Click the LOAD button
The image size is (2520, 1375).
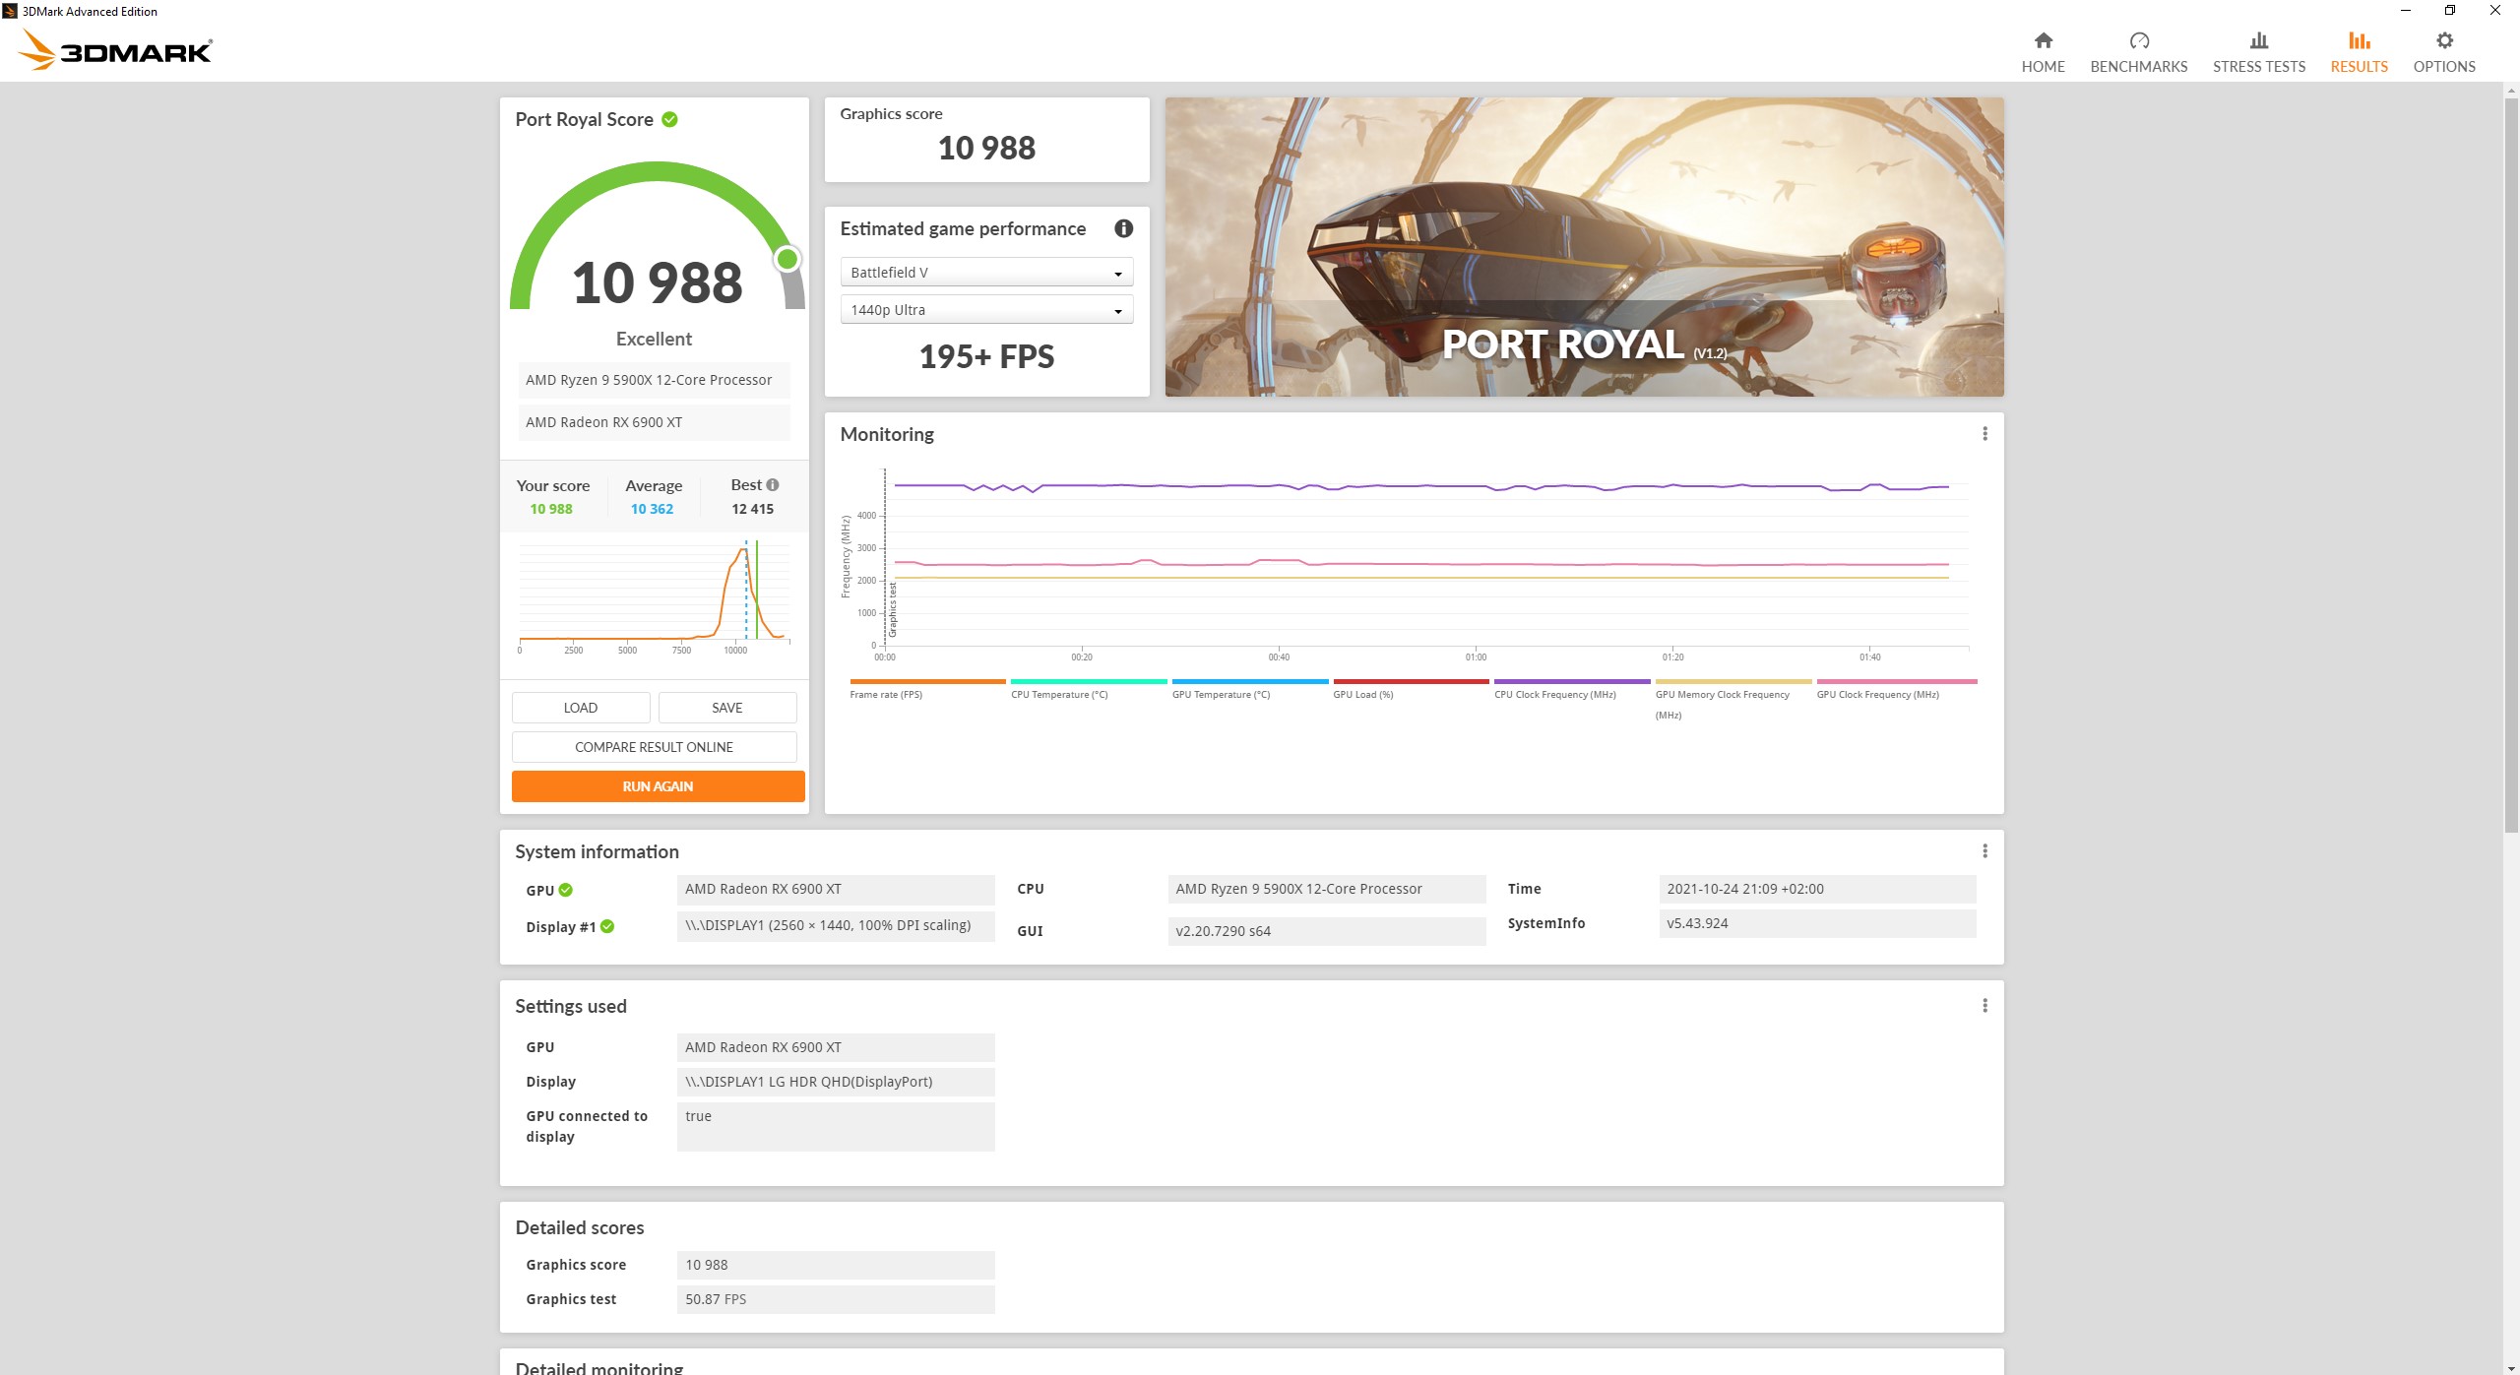[581, 708]
